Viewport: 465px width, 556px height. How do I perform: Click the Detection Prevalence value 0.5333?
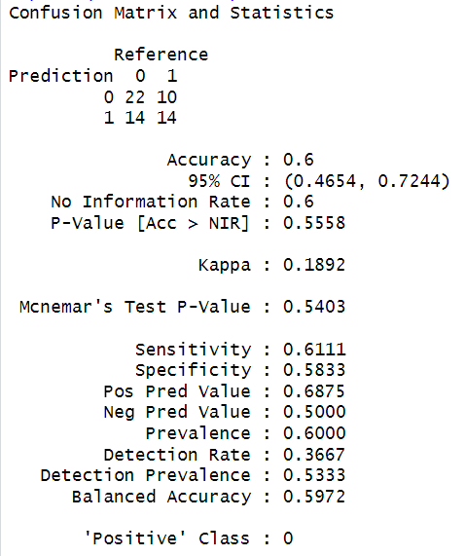(x=314, y=475)
